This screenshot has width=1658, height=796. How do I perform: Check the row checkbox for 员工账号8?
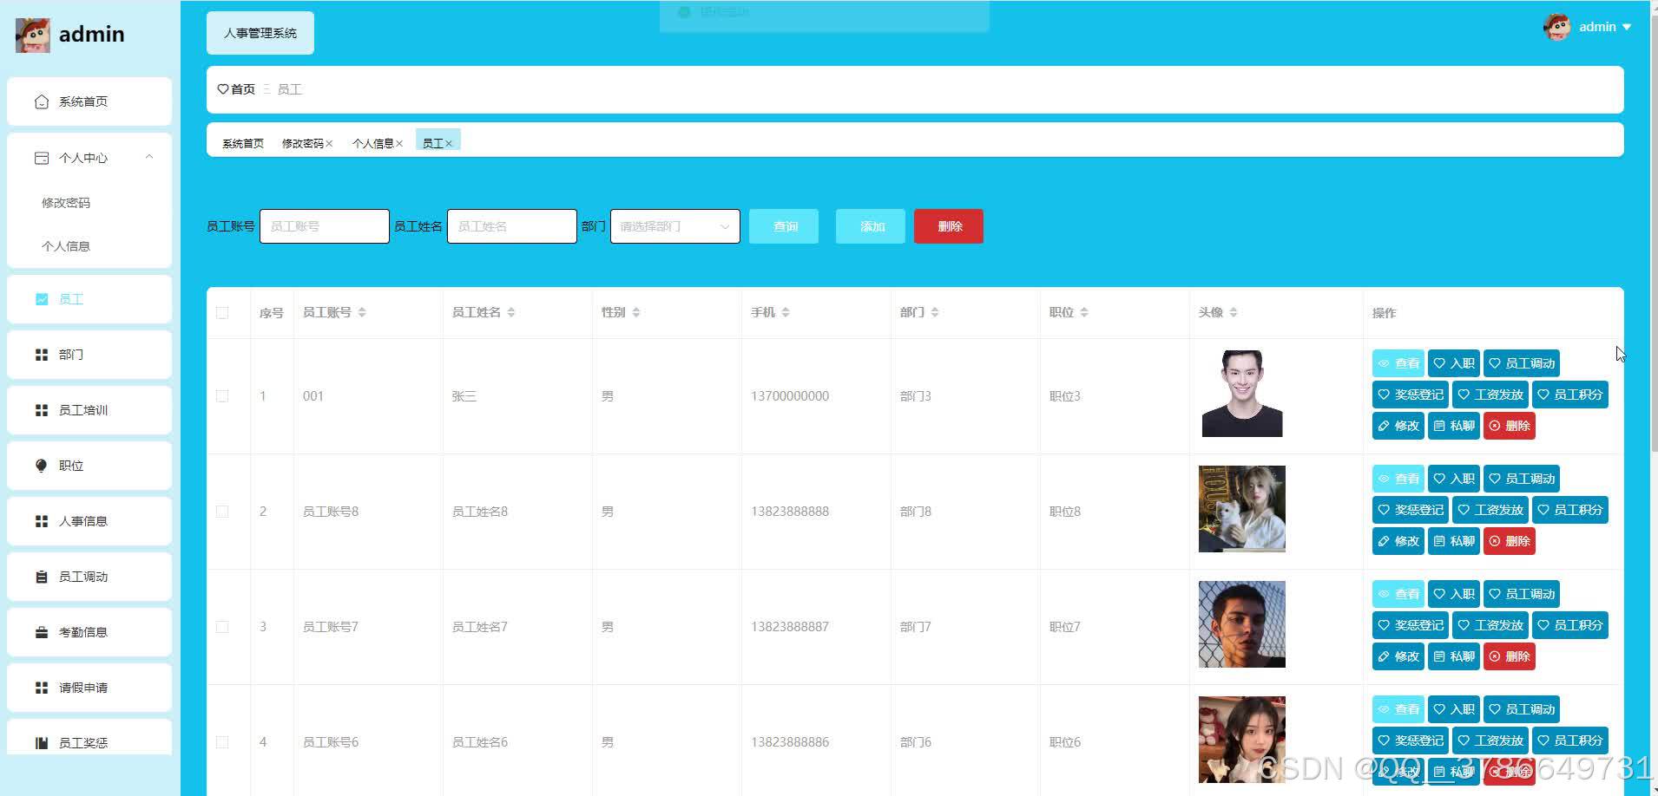coord(222,512)
